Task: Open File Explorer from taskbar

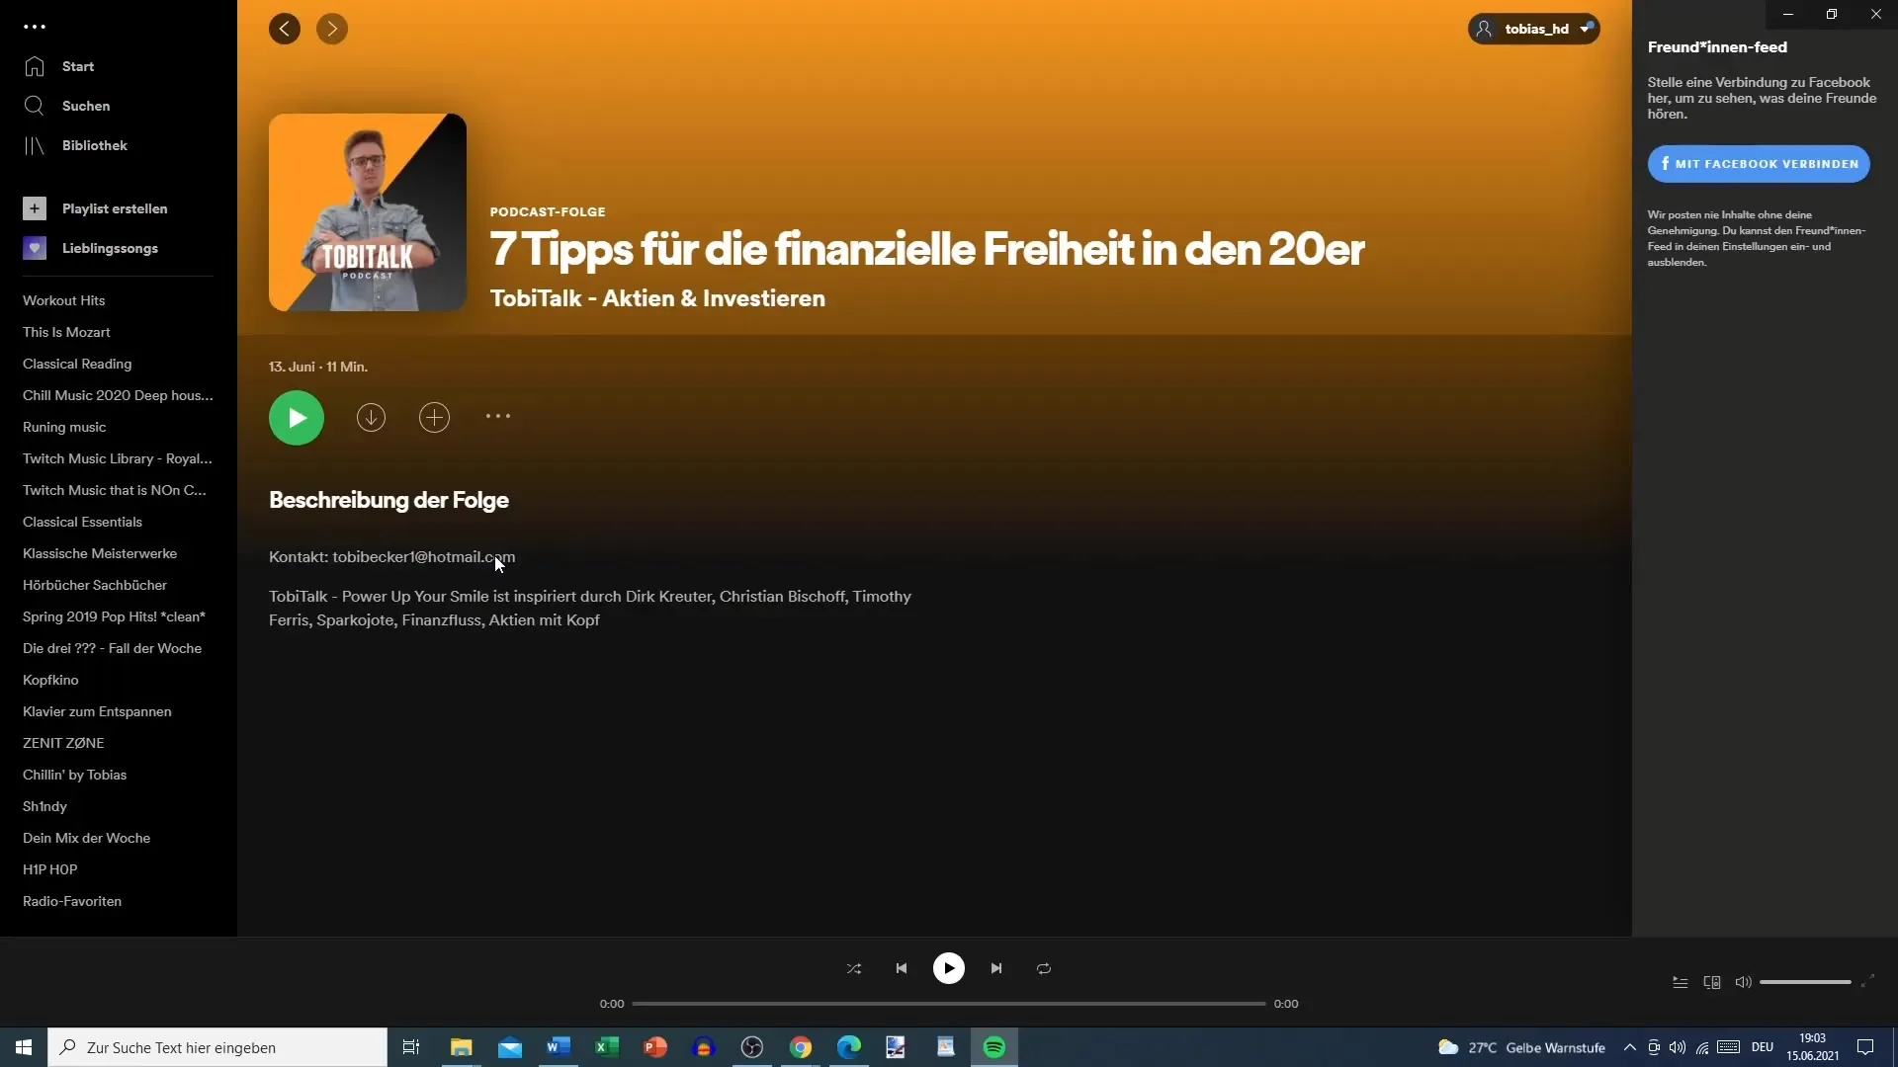Action: (461, 1047)
